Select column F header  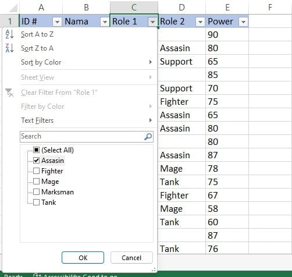[x=270, y=8]
